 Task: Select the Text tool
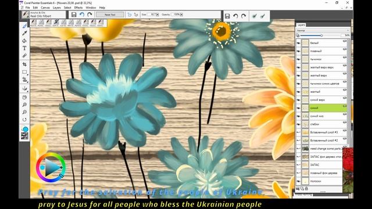(x=24, y=48)
